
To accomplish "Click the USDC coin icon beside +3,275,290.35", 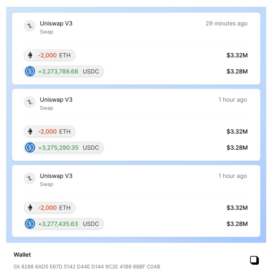I will (x=30, y=148).
